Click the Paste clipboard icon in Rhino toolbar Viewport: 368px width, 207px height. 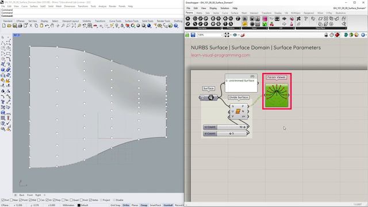click(41, 25)
